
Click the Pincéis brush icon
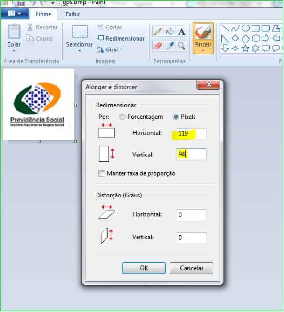203,32
